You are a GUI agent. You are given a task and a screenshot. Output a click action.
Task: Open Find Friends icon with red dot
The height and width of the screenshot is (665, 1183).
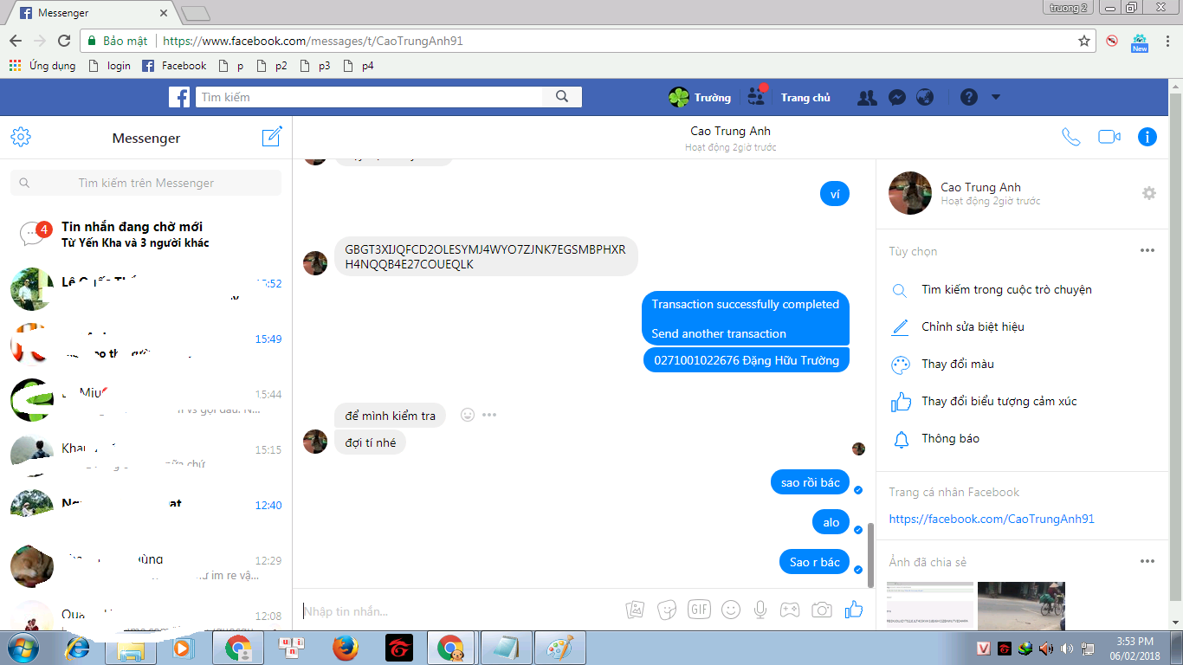[757, 95]
